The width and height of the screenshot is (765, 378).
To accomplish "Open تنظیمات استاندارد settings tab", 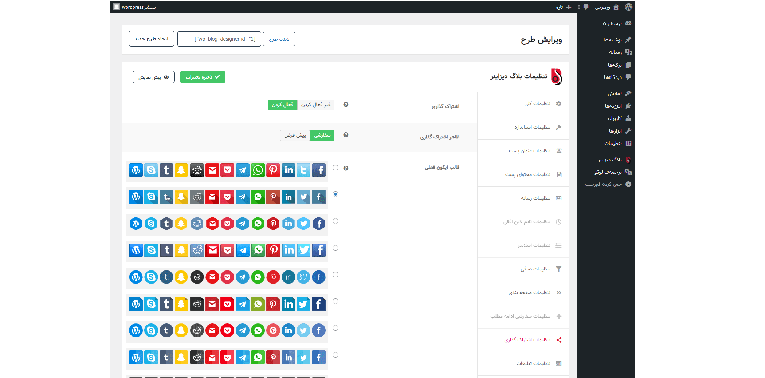I will (523, 128).
